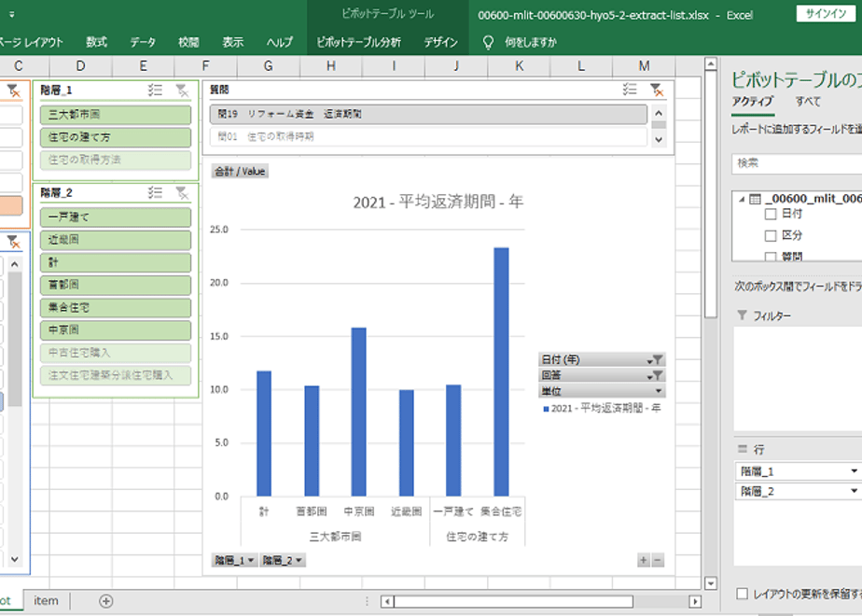862x616 pixels.
Task: Open the Quick Access Toolbar customize dropdown
Action: (12, 15)
